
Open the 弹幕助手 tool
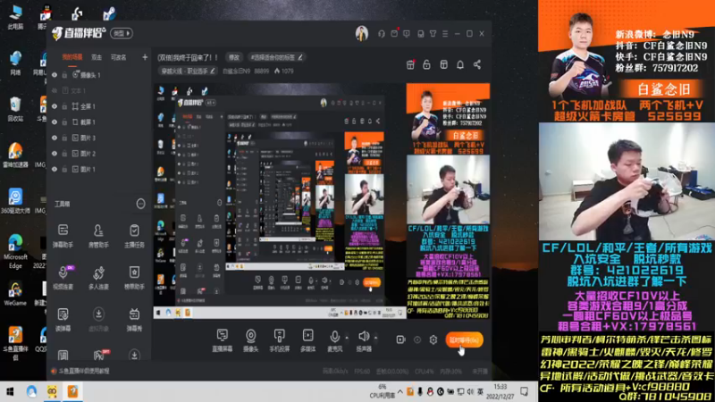(63, 236)
